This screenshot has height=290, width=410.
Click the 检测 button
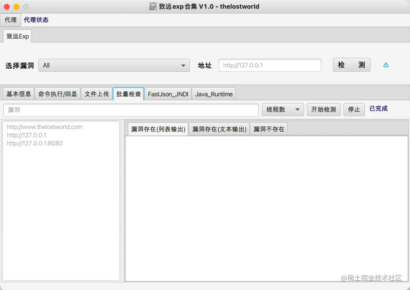coord(352,65)
